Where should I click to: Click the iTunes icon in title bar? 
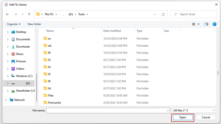(x=6, y=5)
